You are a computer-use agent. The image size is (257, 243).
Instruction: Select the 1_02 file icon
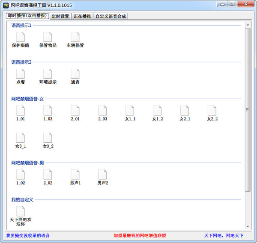[20, 175]
